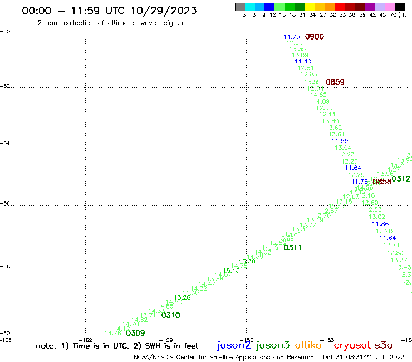Click the blue 11.59 wave height value

[x=340, y=141]
